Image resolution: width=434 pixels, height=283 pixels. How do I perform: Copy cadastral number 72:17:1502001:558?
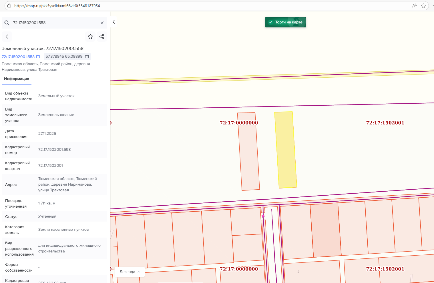pyautogui.click(x=38, y=57)
